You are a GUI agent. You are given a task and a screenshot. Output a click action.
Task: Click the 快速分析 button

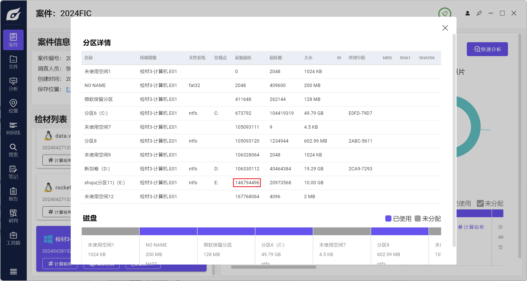(487, 49)
